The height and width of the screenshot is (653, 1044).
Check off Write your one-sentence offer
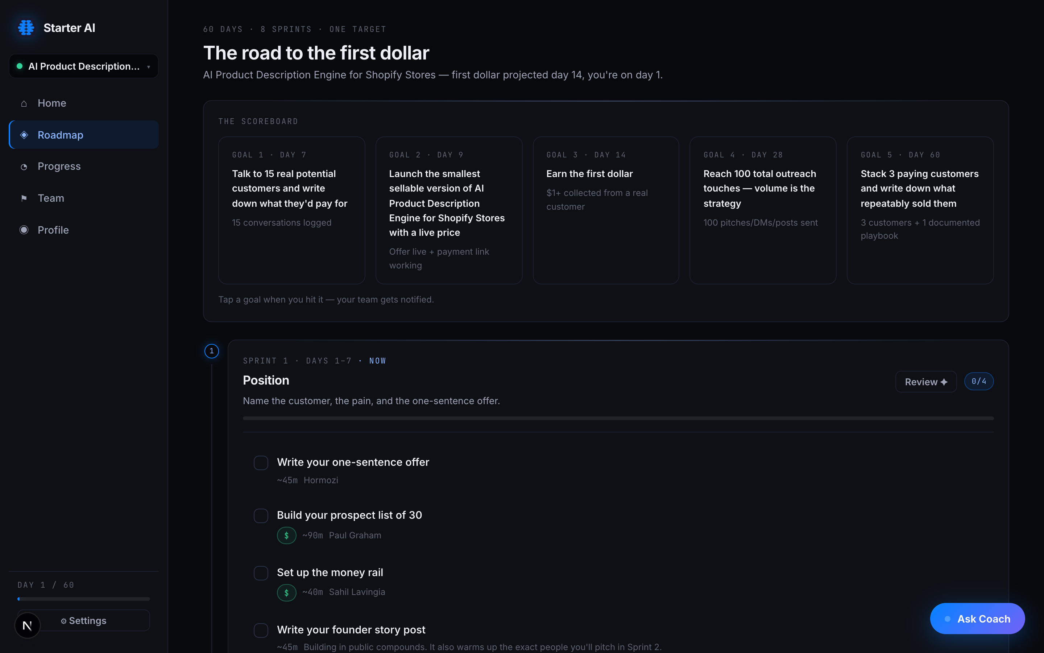point(261,463)
